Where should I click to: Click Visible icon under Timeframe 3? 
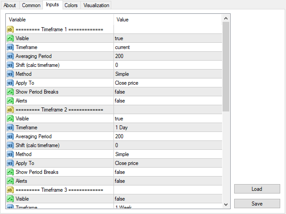point(10,199)
